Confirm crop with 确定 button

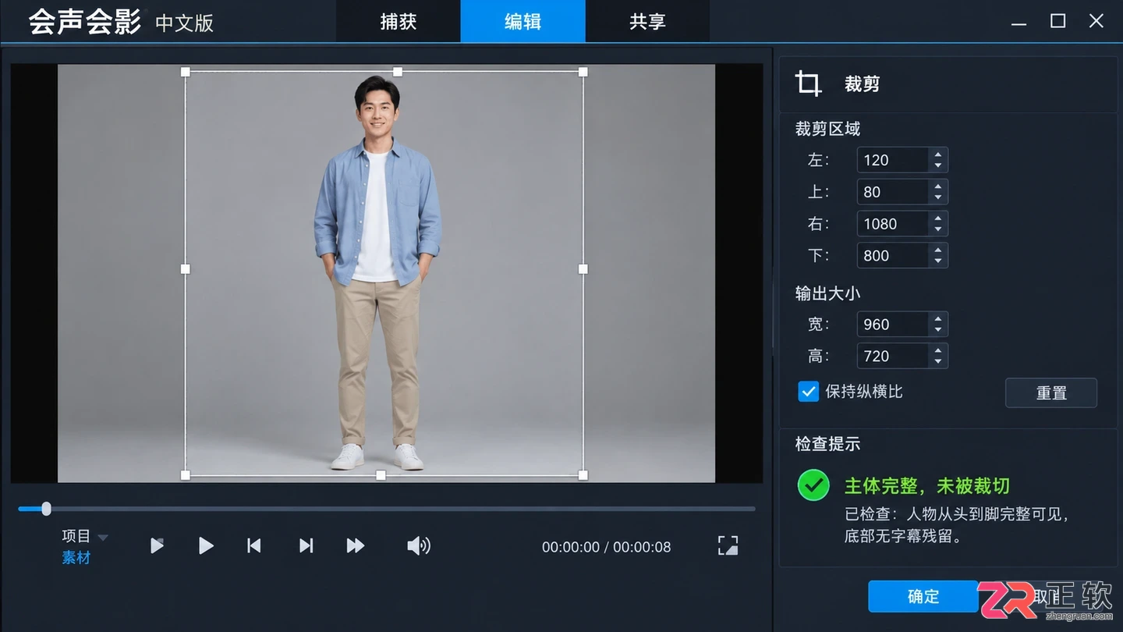[923, 596]
